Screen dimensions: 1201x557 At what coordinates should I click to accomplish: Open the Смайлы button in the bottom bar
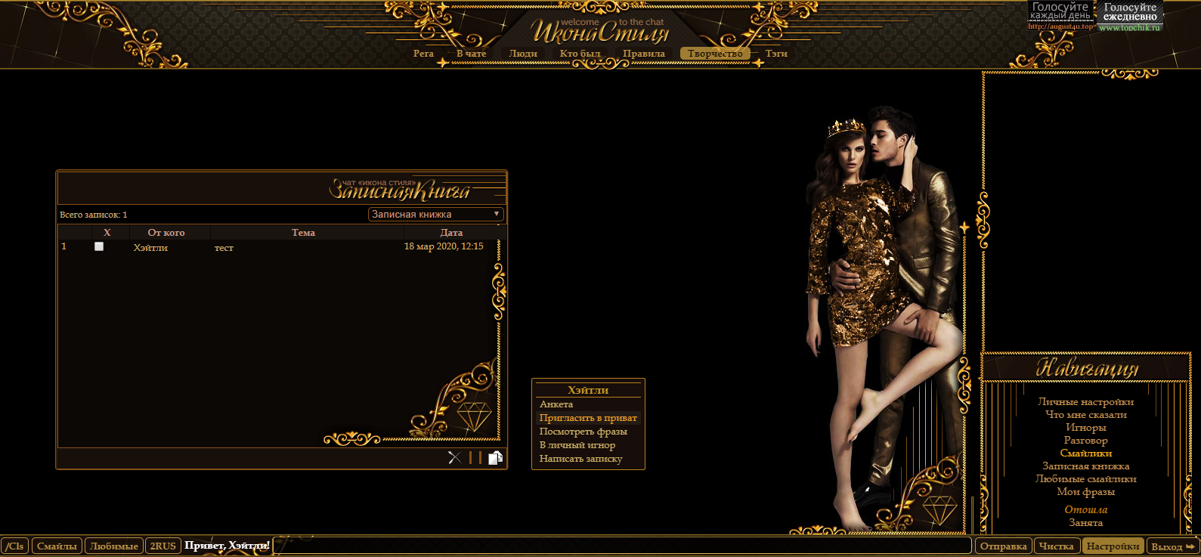(57, 546)
